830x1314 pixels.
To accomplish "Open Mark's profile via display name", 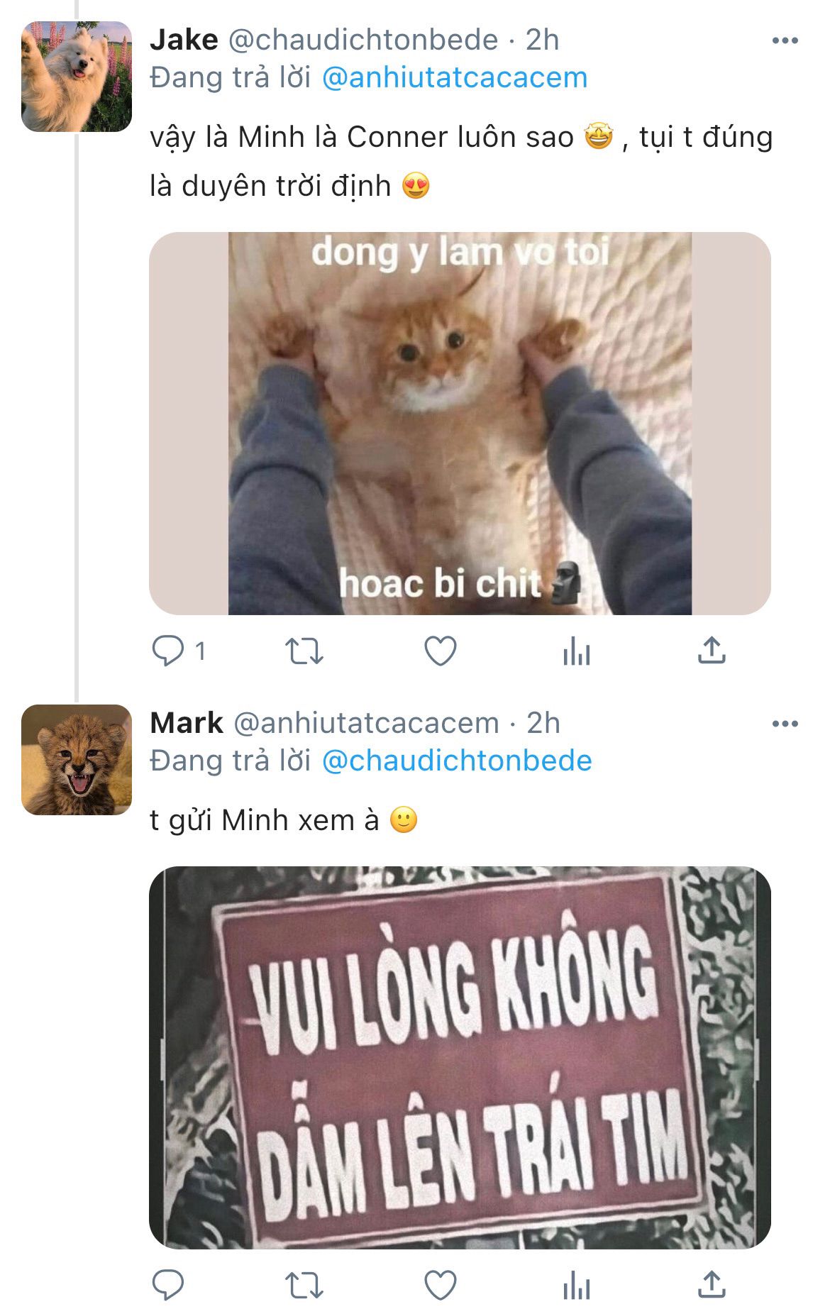I will tap(187, 723).
